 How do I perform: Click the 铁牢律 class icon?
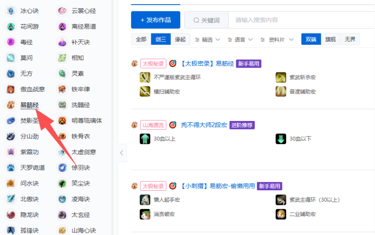(62, 89)
